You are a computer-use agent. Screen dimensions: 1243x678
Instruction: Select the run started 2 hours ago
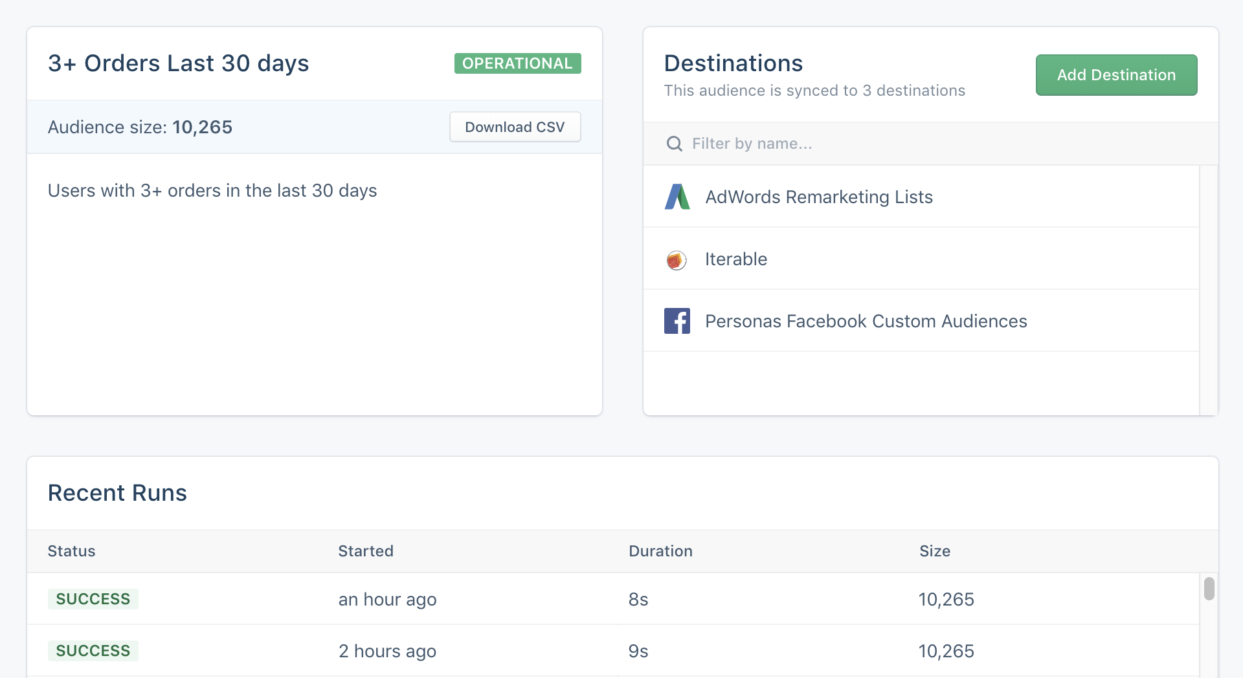(x=613, y=651)
